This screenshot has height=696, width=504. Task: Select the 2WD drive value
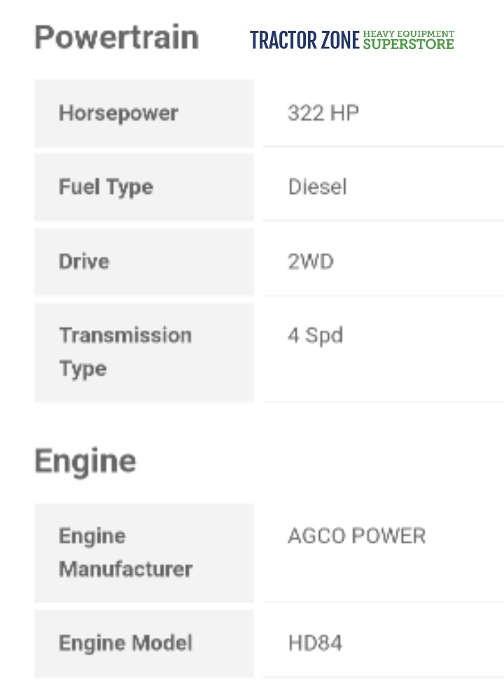(x=311, y=262)
